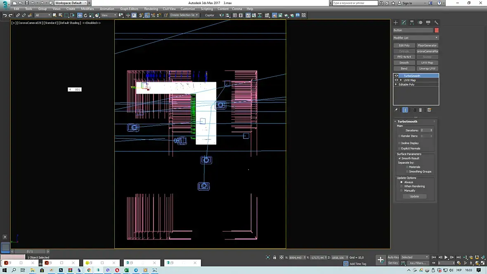487x274 pixels.
Task: Click the Undo arrow in main toolbar
Action: pos(5,15)
